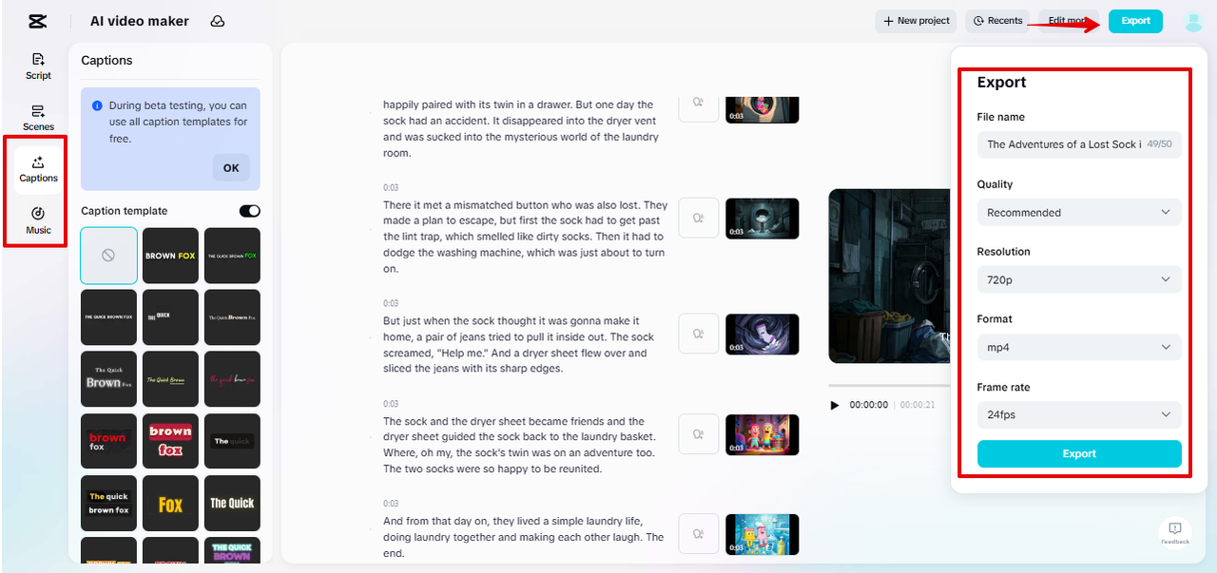
Task: Open scene thumbnail beside 'happily paired' paragraph
Action: tap(762, 108)
